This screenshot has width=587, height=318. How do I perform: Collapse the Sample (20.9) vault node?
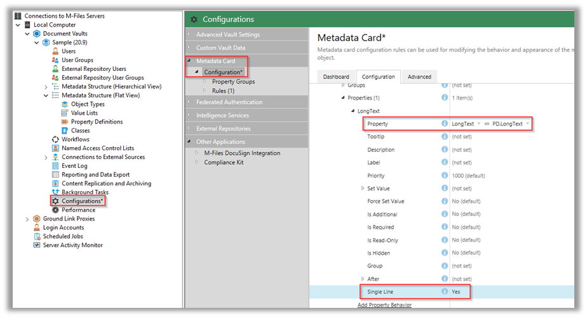pos(37,42)
